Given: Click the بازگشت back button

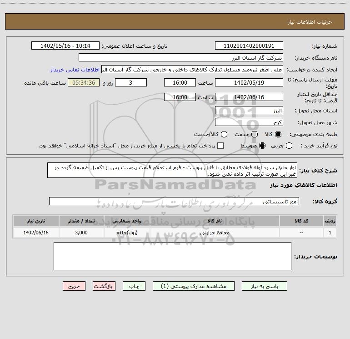Looking at the screenshot, I should click(104, 286).
